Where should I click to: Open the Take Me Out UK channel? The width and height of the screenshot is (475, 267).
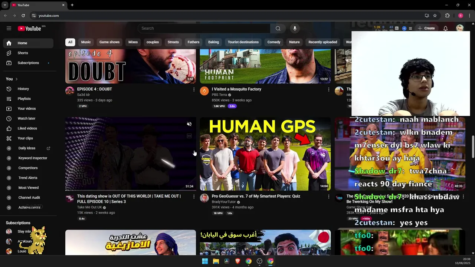(x=89, y=207)
